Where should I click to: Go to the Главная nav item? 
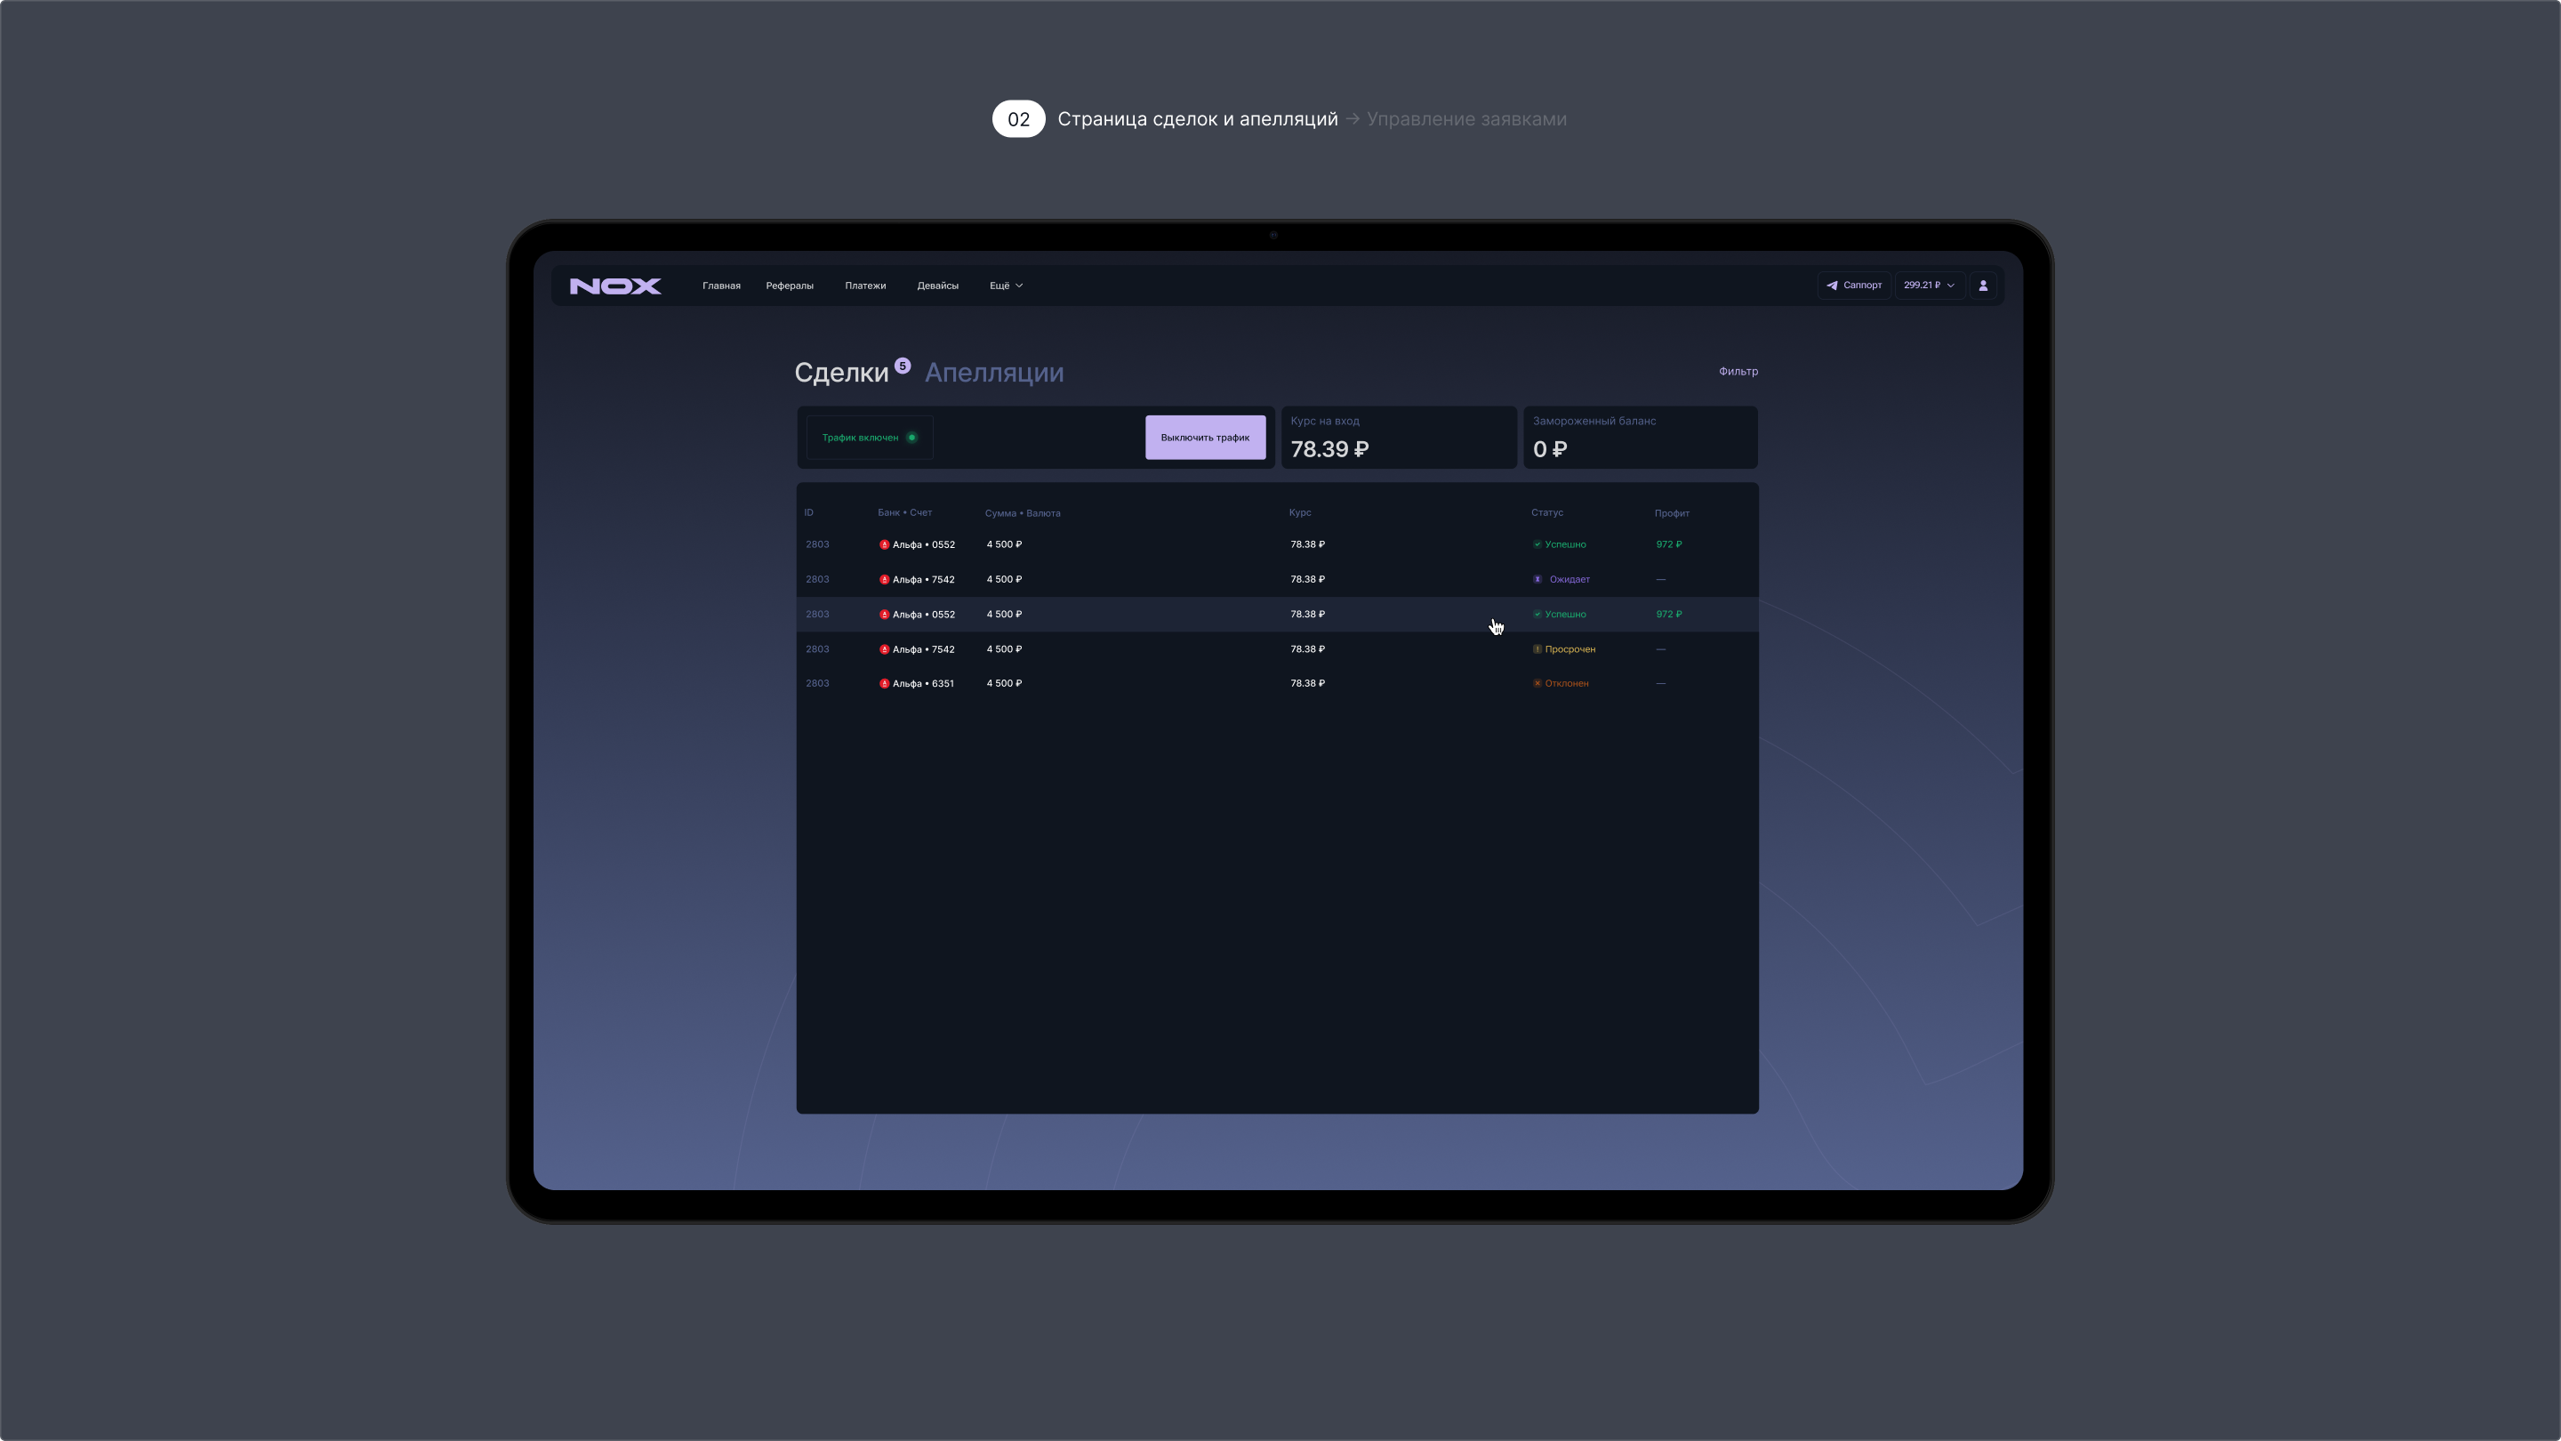(x=721, y=286)
